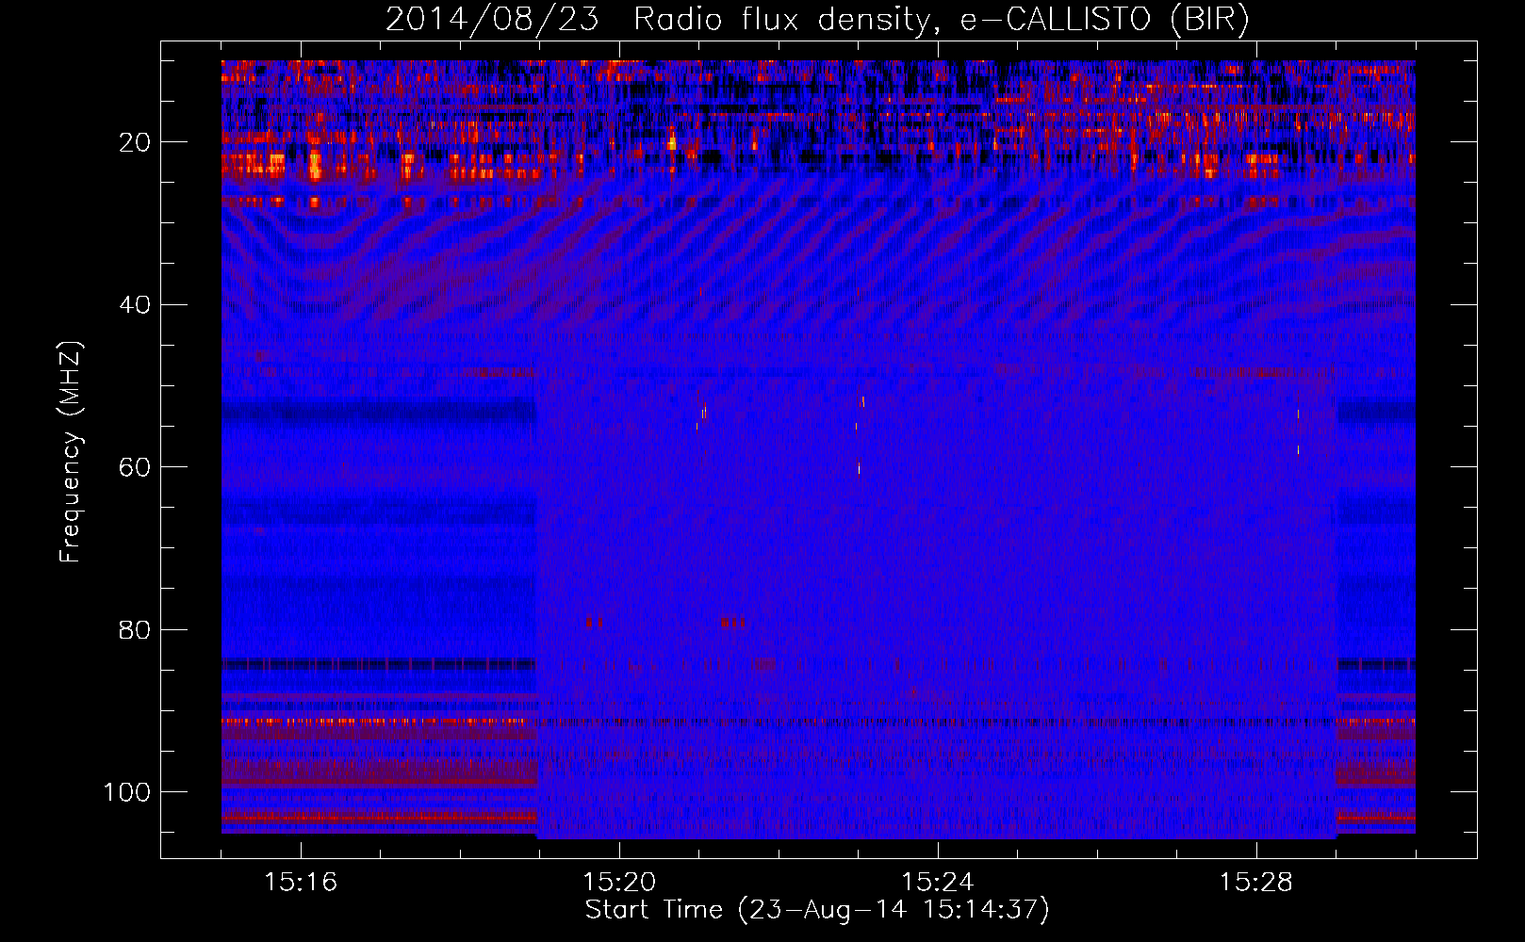Screen dimensions: 1525x942
Task: Click the Frequency (MHZ) axis label
Action: (71, 451)
